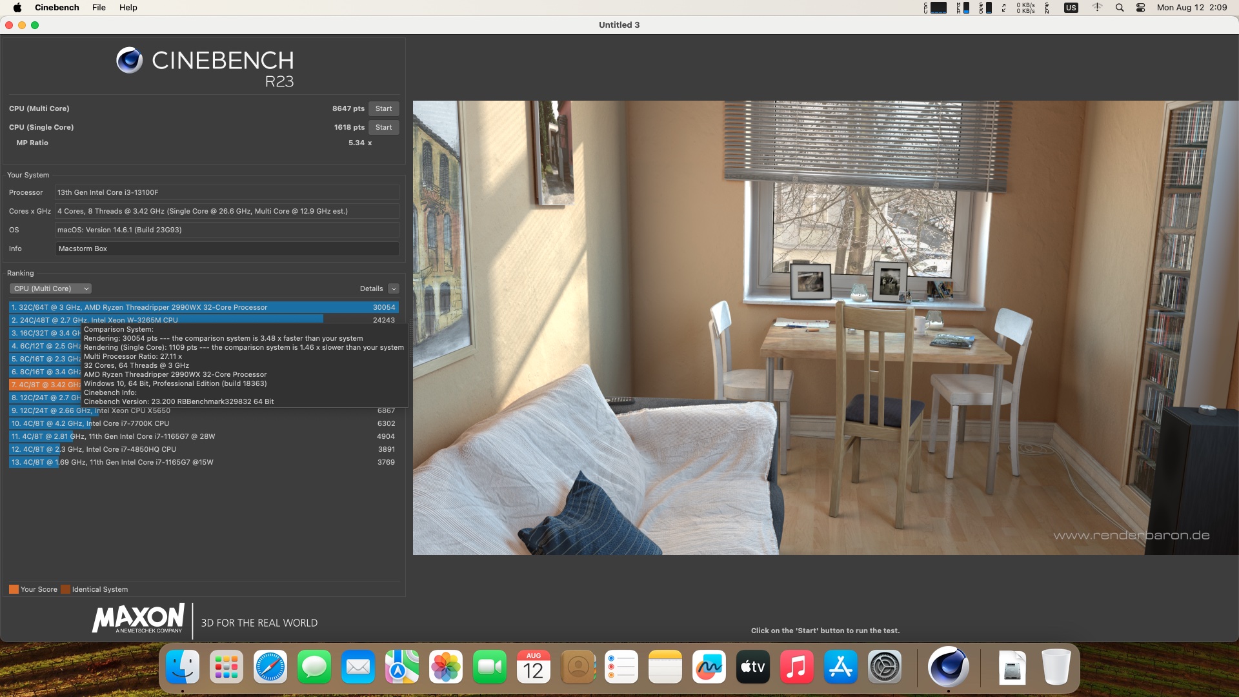The image size is (1239, 697).
Task: Open Control Center in menu bar
Action: coord(1140,8)
